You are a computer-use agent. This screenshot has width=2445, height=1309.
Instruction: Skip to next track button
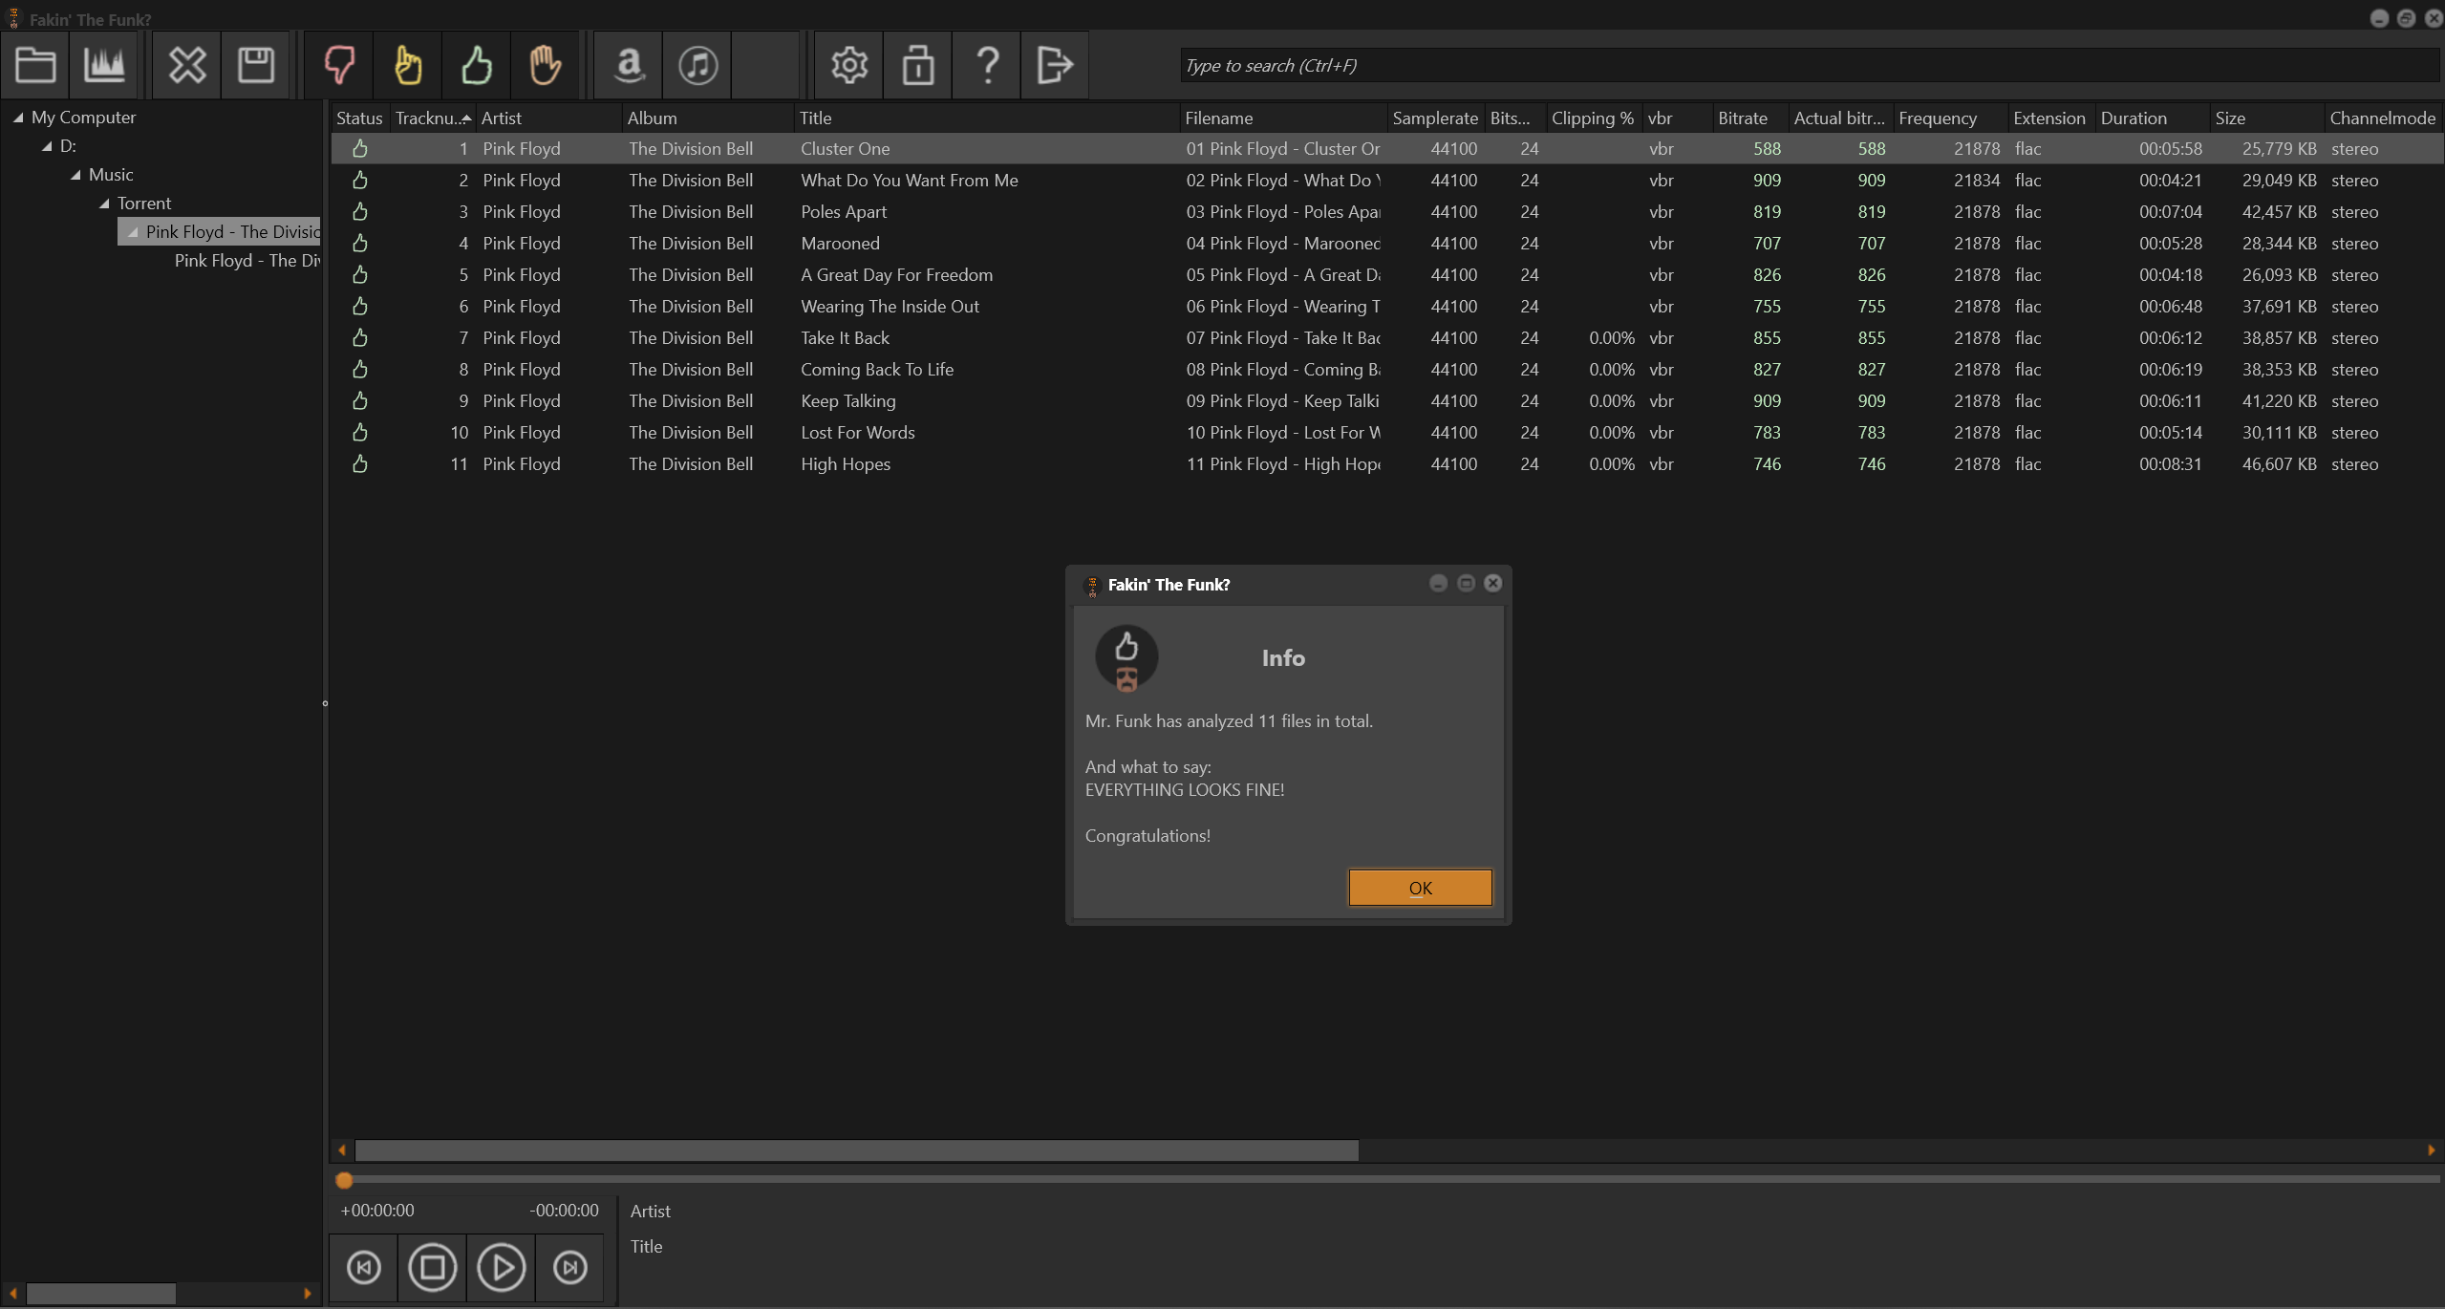[x=570, y=1267]
